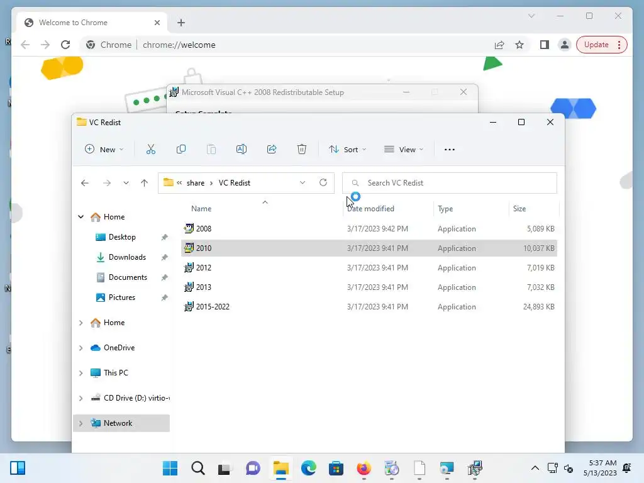Toggle Chrome side panel icon
This screenshot has width=644, height=483.
point(545,45)
